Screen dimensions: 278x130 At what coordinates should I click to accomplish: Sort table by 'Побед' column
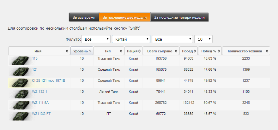[189, 51]
